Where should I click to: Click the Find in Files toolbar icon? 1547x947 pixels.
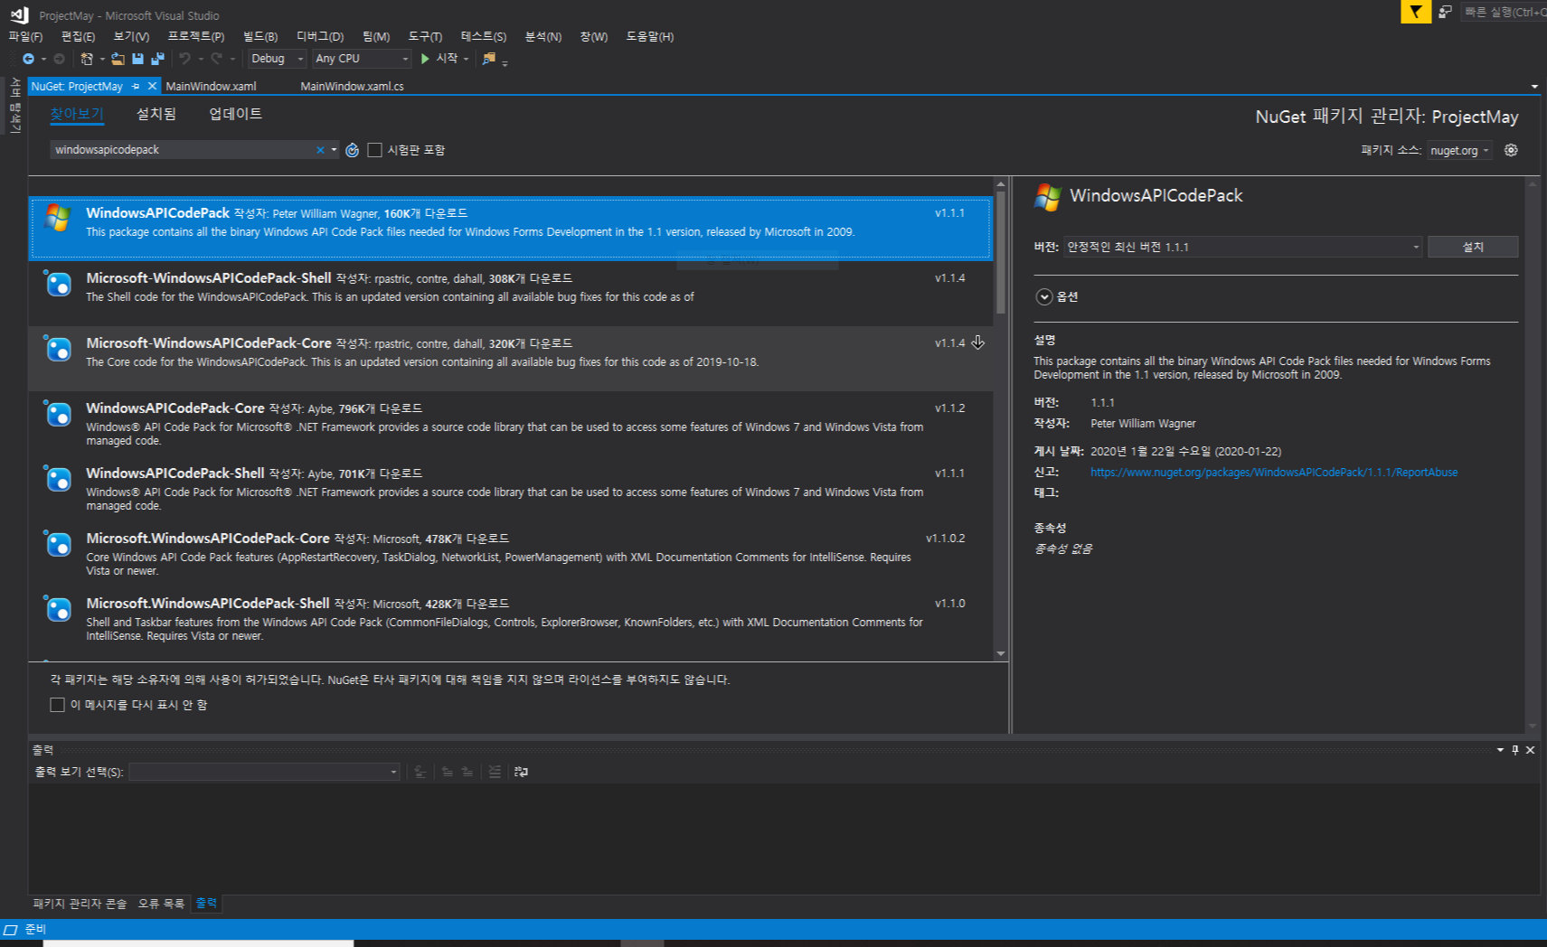pos(489,59)
